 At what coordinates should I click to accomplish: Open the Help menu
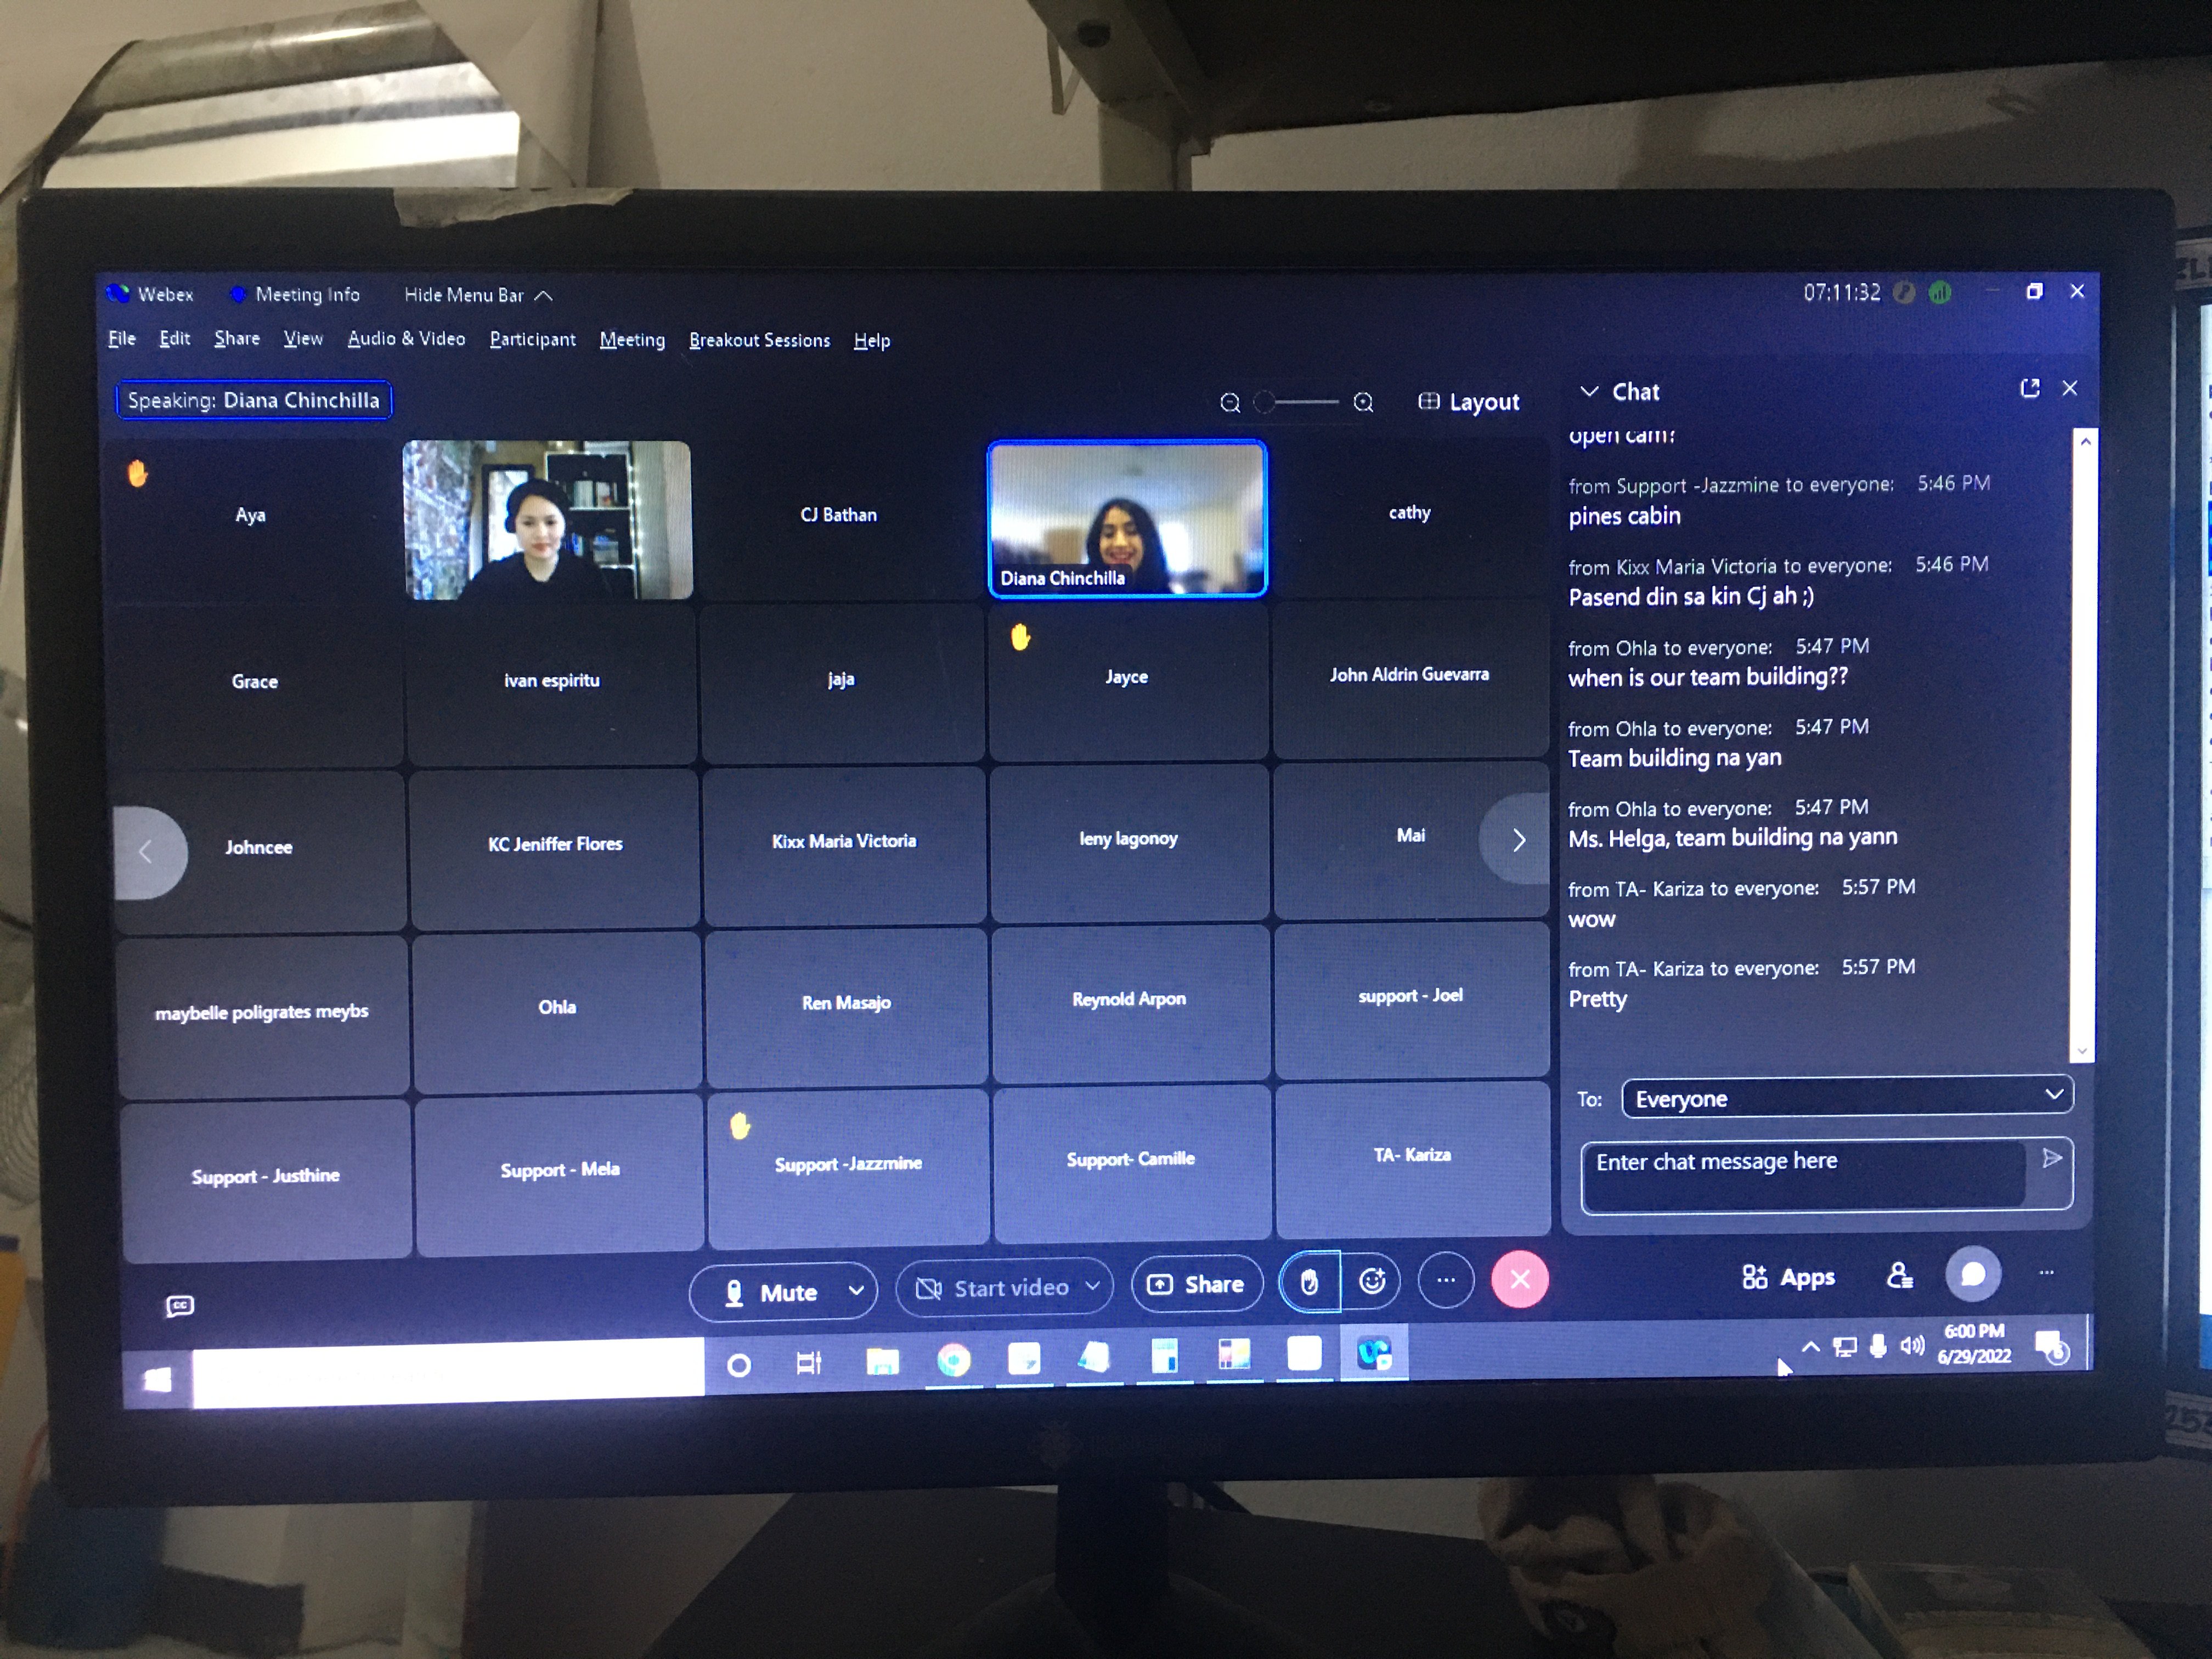(x=872, y=341)
